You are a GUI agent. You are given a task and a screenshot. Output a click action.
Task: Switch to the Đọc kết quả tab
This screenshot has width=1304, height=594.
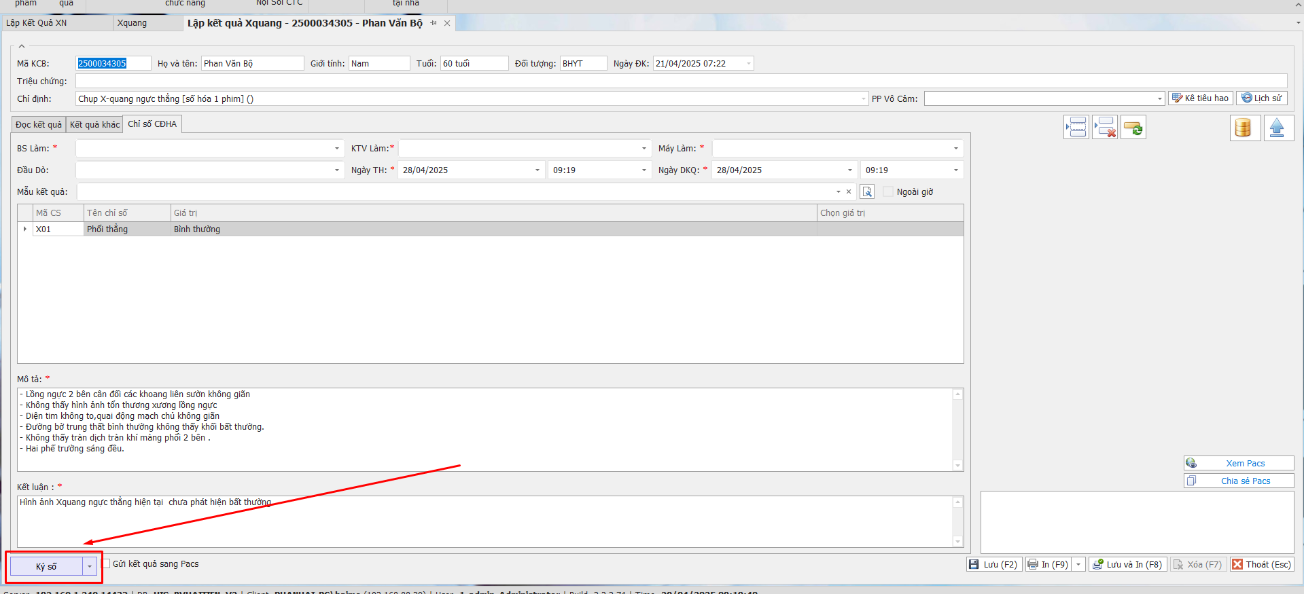39,125
